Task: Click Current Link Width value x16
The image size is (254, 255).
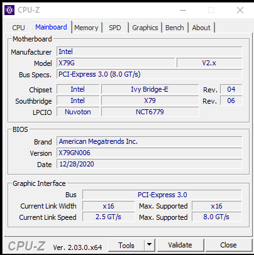Action: point(108,206)
